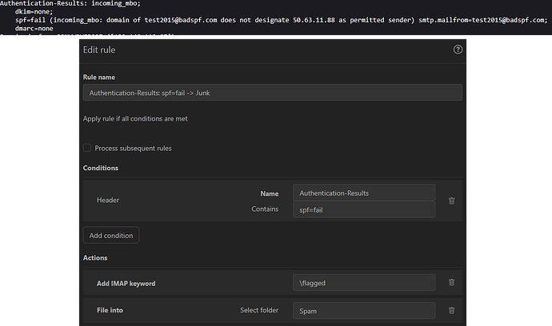The width and height of the screenshot is (552, 326).
Task: Click the Actions section heading
Action: (x=96, y=258)
